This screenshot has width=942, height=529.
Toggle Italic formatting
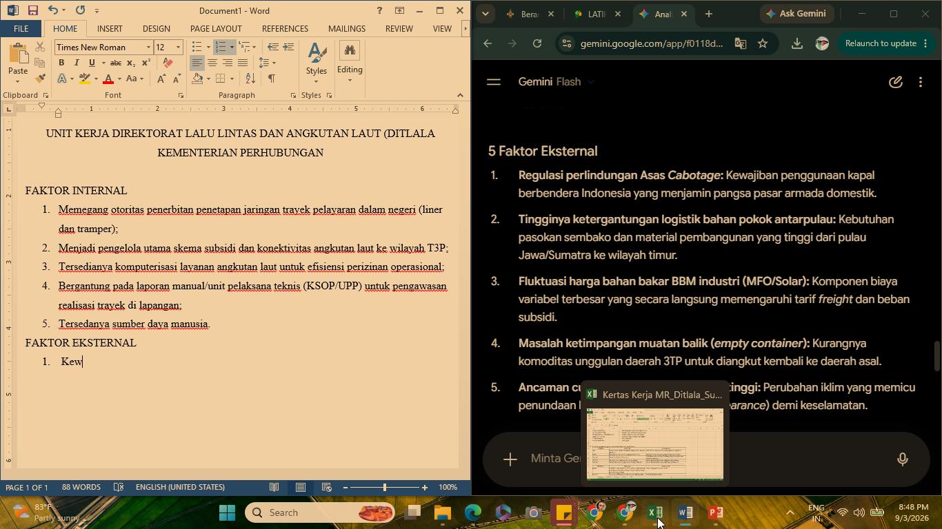77,63
